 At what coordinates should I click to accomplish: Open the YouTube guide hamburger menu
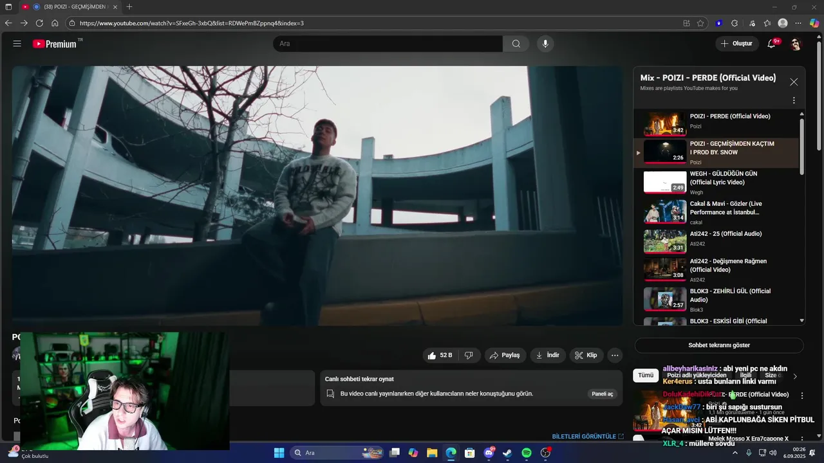coord(17,44)
